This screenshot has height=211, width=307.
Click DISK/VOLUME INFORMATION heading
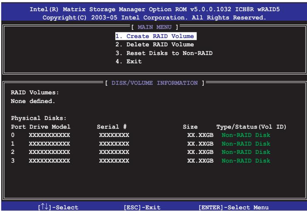coord(154,83)
